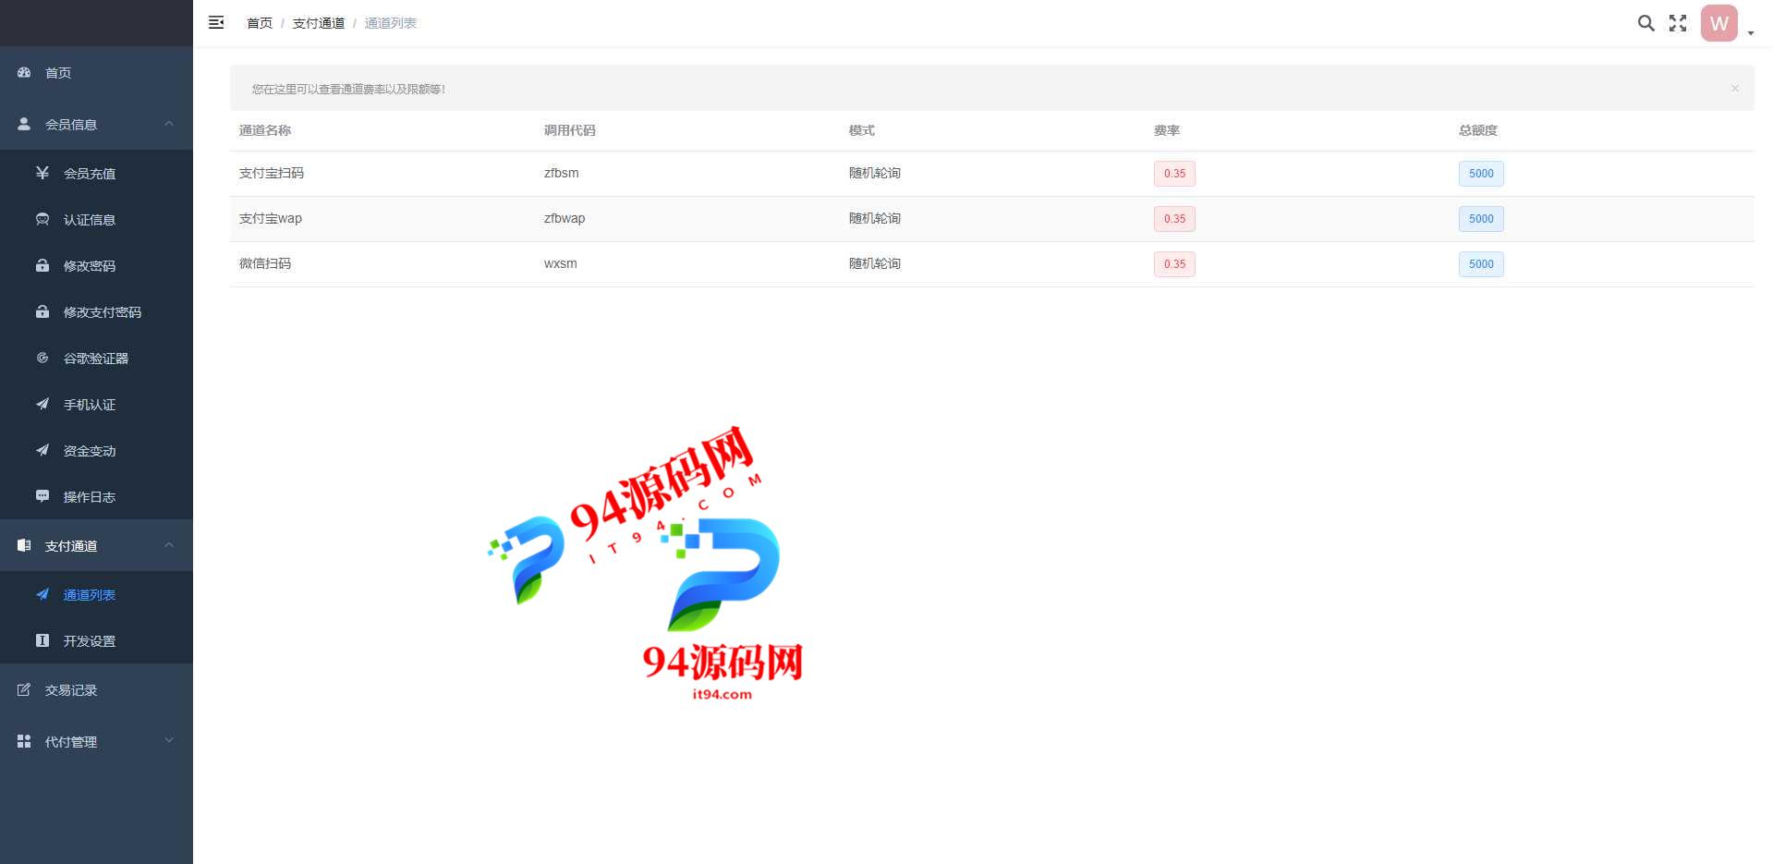Select the 支付宝wap channel name
Viewport: 1773px width, 864px height.
pos(271,218)
